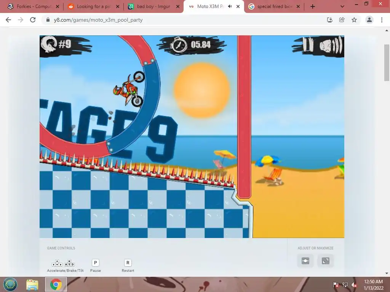Image resolution: width=390 pixels, height=292 pixels.
Task: Click the site lock icon
Action: pos(48,20)
